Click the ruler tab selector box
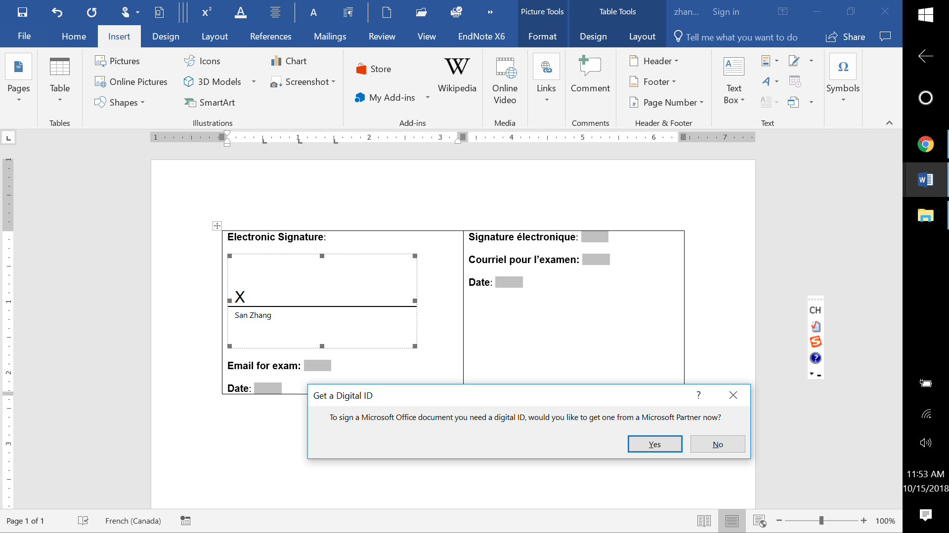 coord(8,138)
